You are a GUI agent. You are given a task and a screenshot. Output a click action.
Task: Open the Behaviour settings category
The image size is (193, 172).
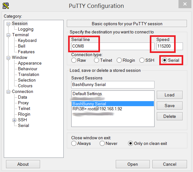tap(27, 69)
